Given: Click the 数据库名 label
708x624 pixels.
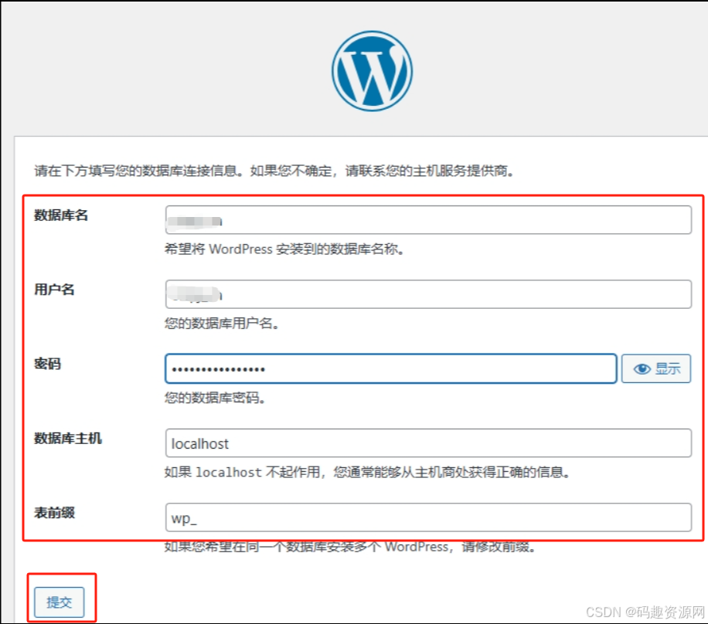Looking at the screenshot, I should click(61, 215).
